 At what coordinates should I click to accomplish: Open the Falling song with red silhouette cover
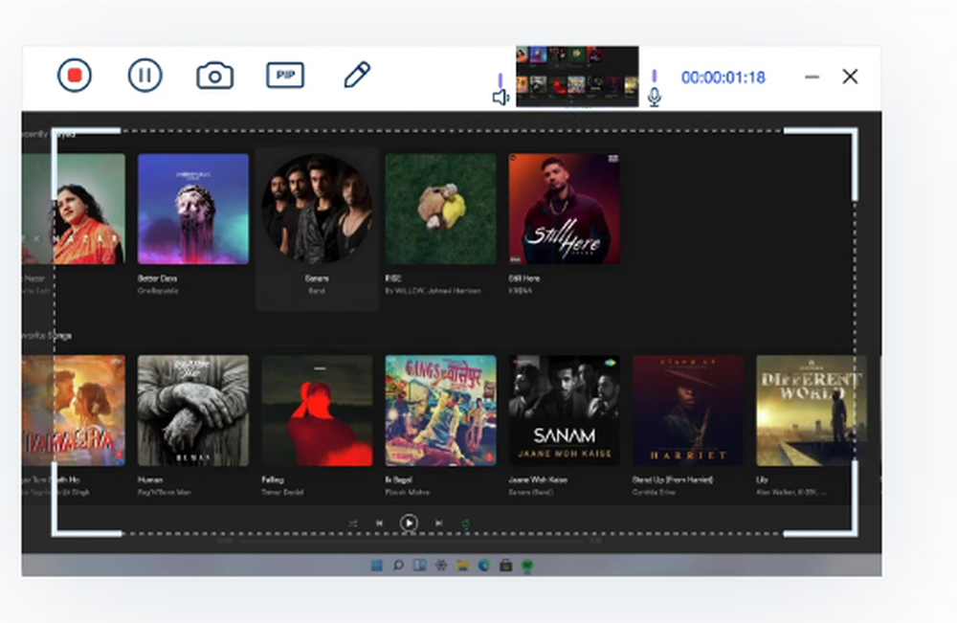[317, 411]
